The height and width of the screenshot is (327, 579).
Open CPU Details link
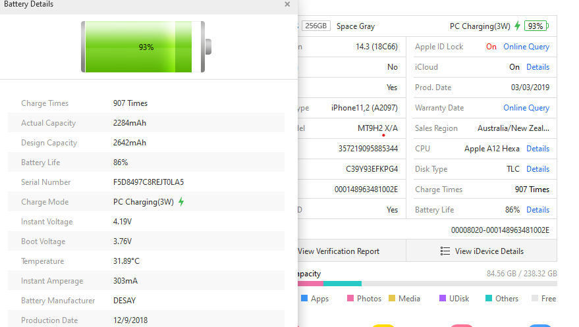tap(538, 149)
